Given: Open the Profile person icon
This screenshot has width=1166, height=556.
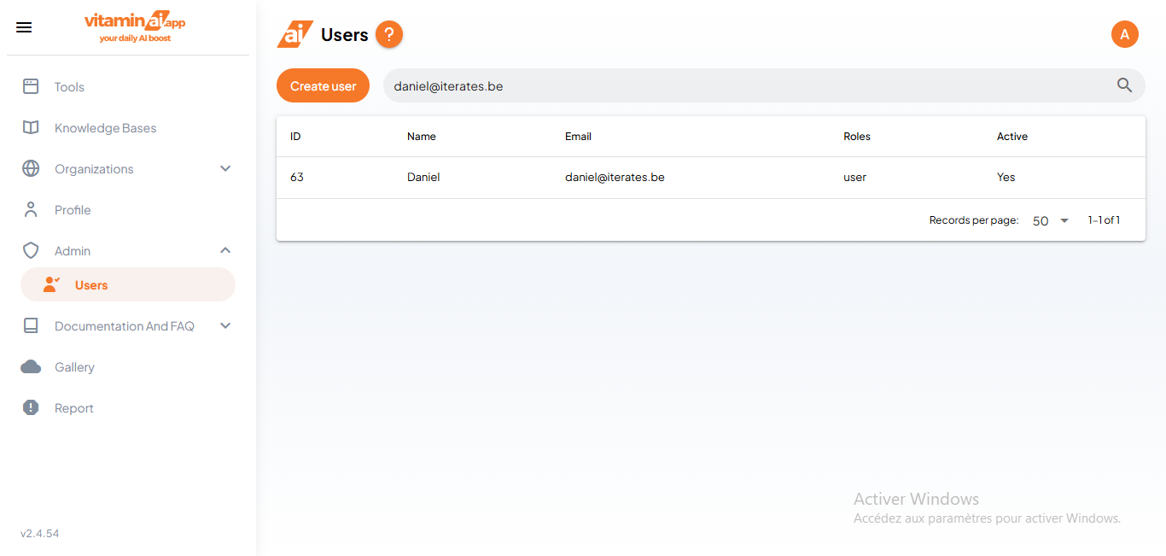Looking at the screenshot, I should click(x=31, y=209).
